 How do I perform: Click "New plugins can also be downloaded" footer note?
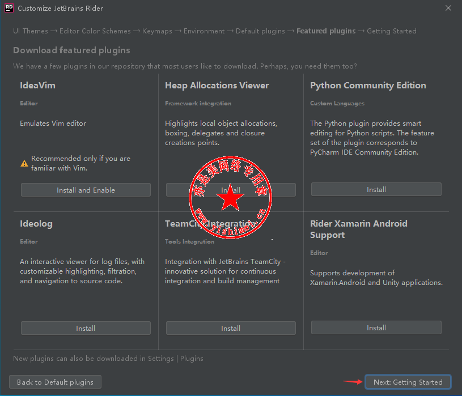[108, 358]
